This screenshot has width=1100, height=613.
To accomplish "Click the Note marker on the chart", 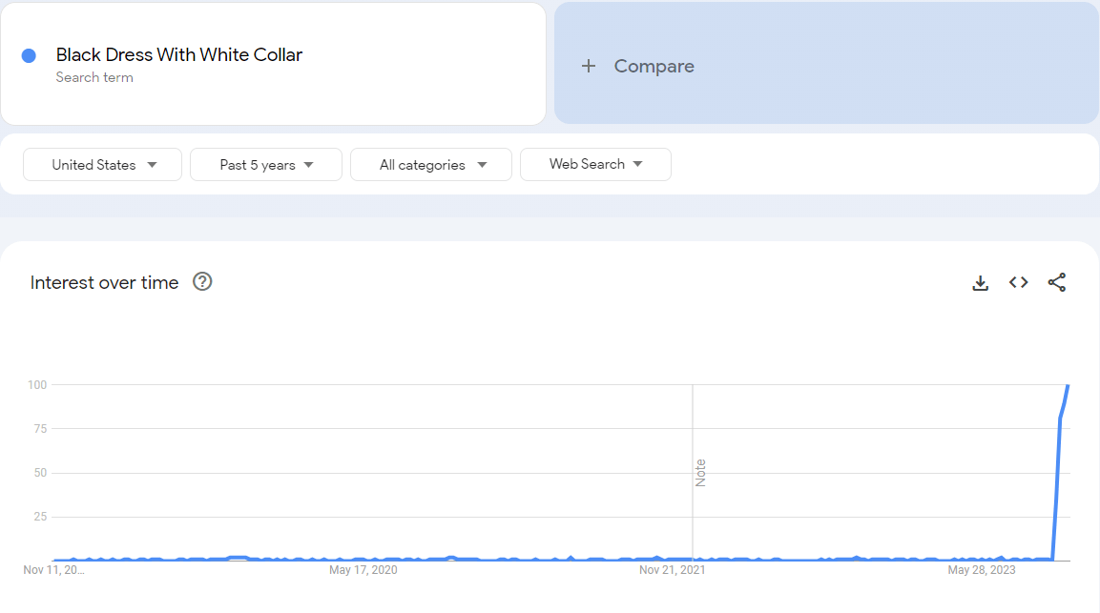I will tap(700, 473).
